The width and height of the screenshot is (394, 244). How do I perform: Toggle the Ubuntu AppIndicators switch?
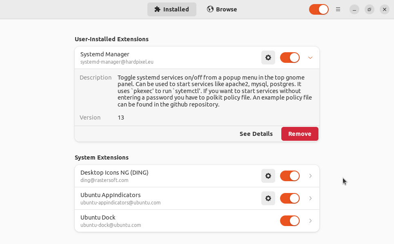click(x=290, y=198)
